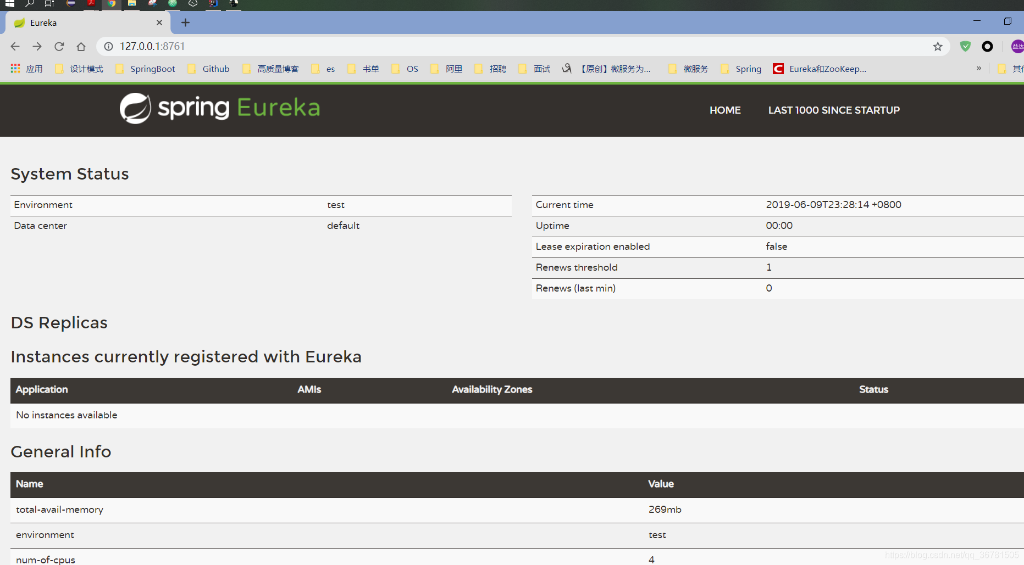
Task: Restore the browser window size
Action: coord(1008,21)
